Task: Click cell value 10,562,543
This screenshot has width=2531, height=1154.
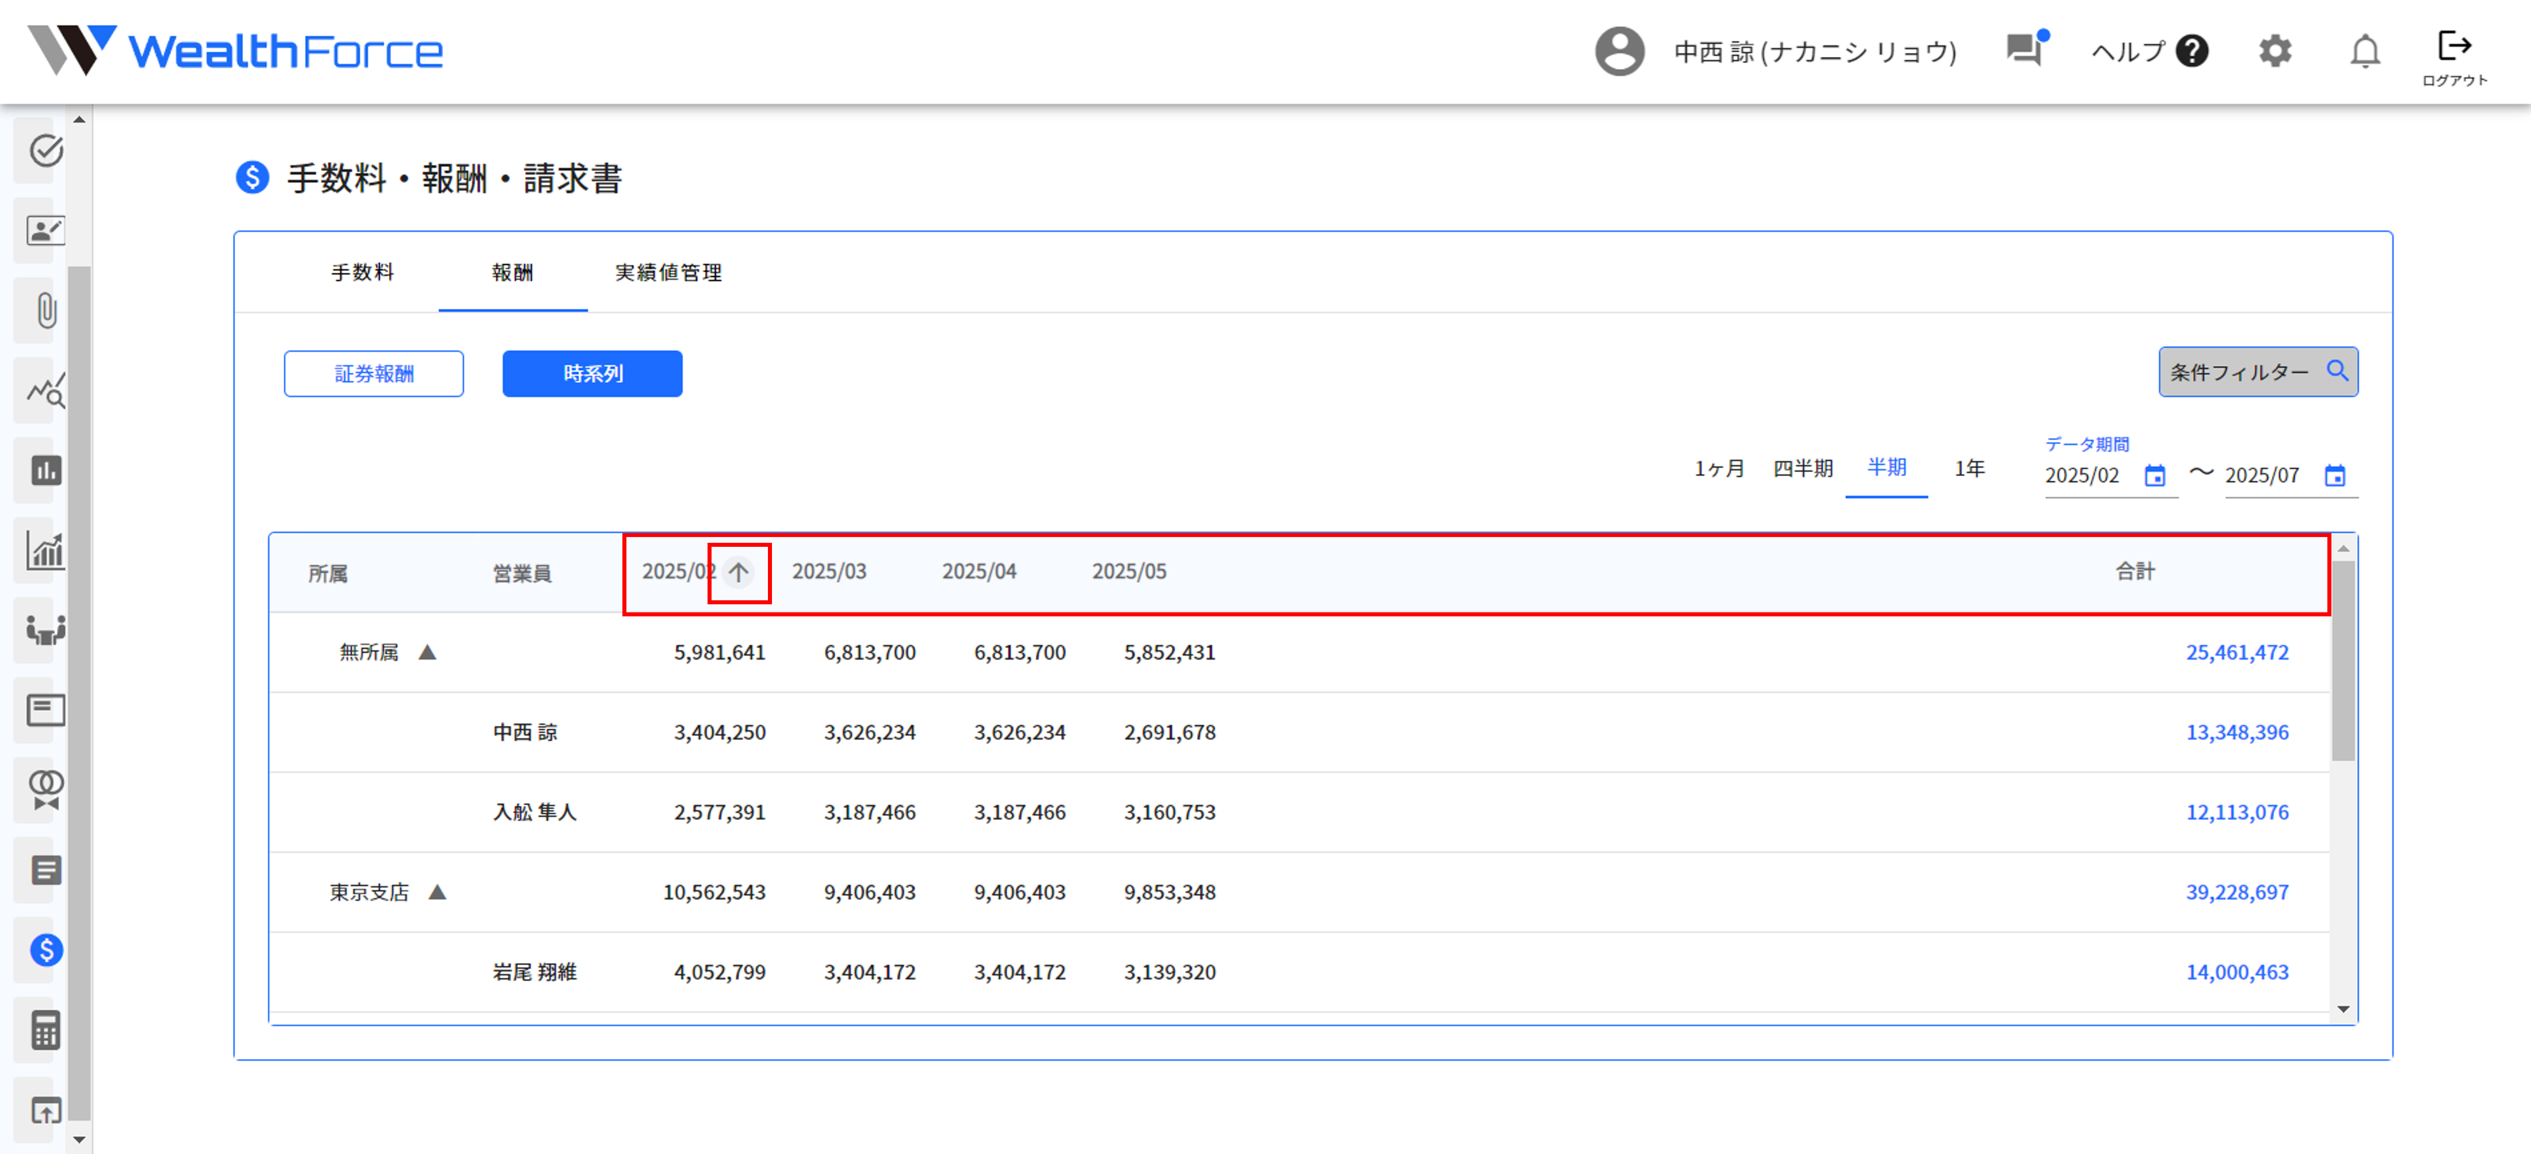Action: click(x=713, y=893)
